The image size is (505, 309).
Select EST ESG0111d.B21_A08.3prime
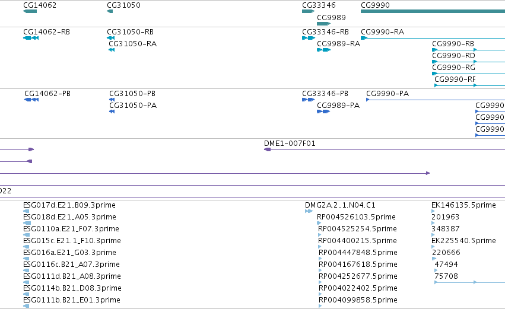[72, 276]
